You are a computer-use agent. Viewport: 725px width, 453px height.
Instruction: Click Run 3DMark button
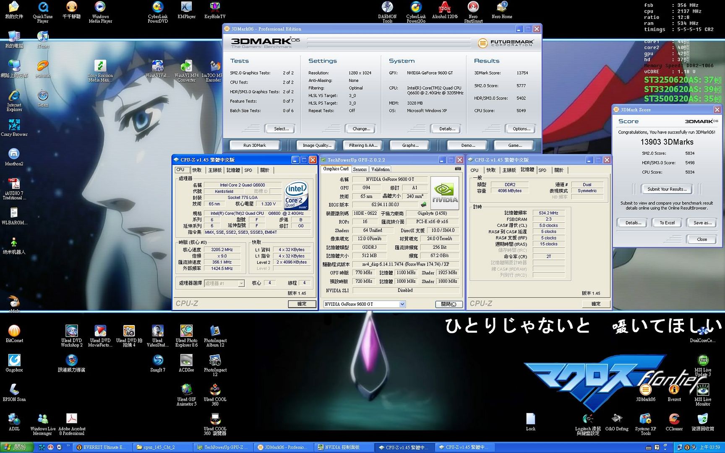(255, 145)
